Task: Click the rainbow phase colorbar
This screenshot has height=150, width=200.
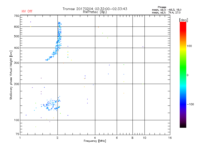Action: click(183, 75)
